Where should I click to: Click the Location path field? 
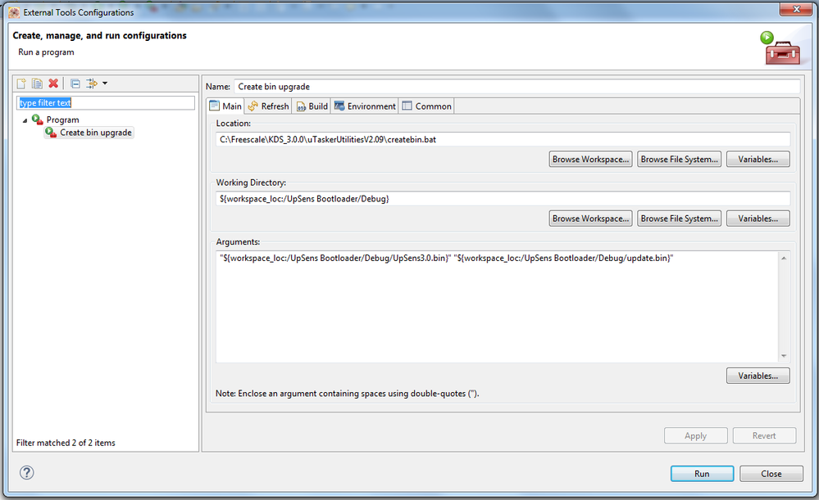[503, 139]
